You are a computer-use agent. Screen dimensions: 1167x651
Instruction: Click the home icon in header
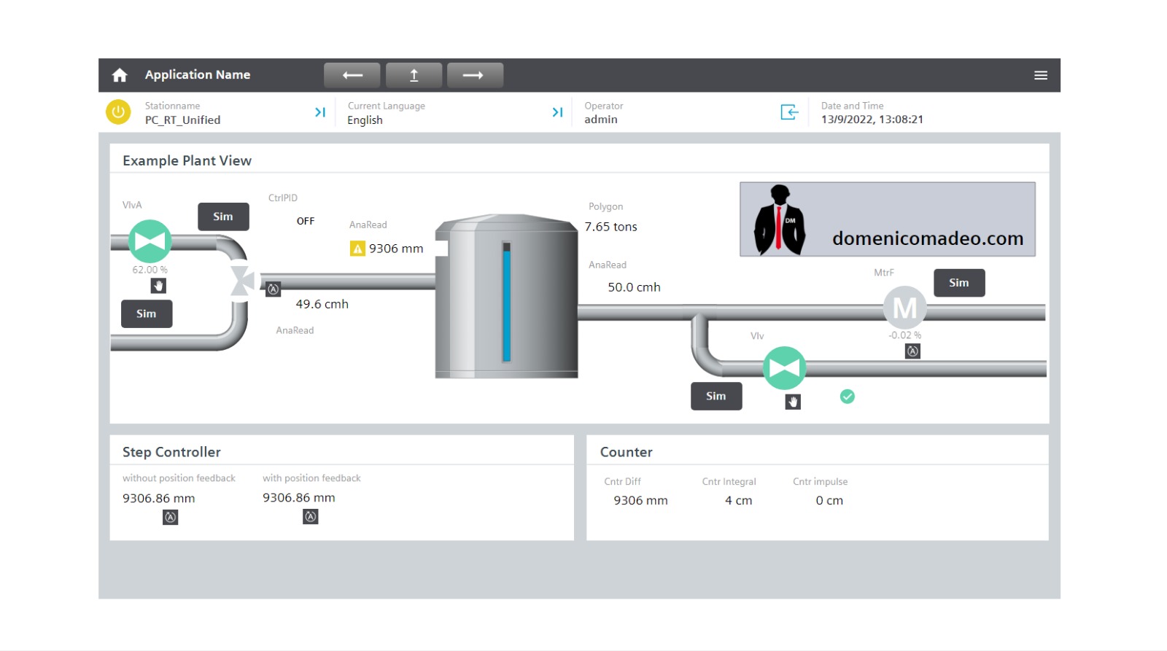pos(120,75)
